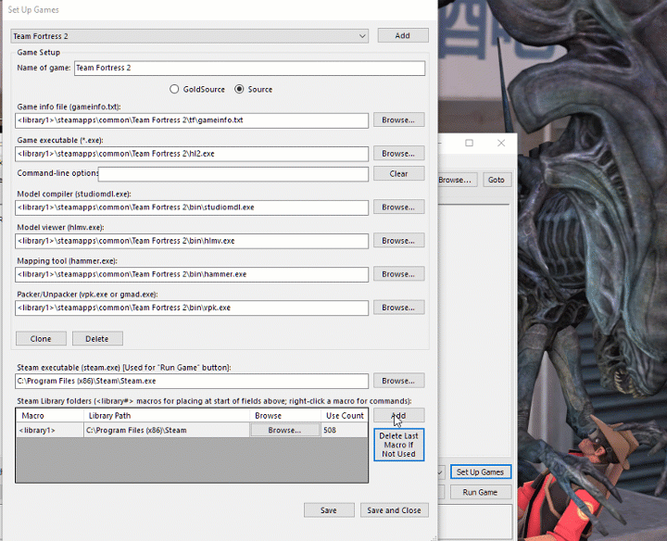Click the vpk.exe packer field
This screenshot has width=667, height=541.
click(x=192, y=308)
